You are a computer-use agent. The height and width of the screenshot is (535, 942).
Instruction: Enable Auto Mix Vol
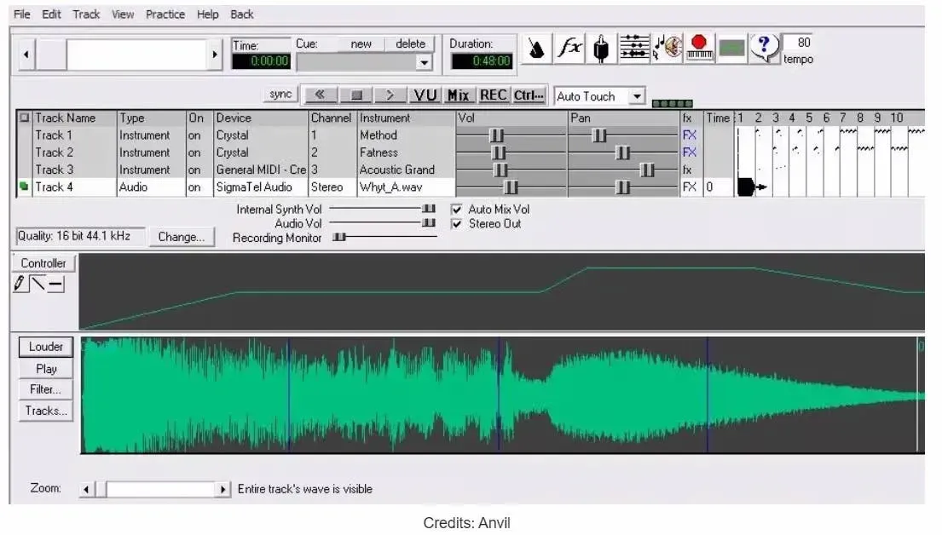[x=457, y=209]
